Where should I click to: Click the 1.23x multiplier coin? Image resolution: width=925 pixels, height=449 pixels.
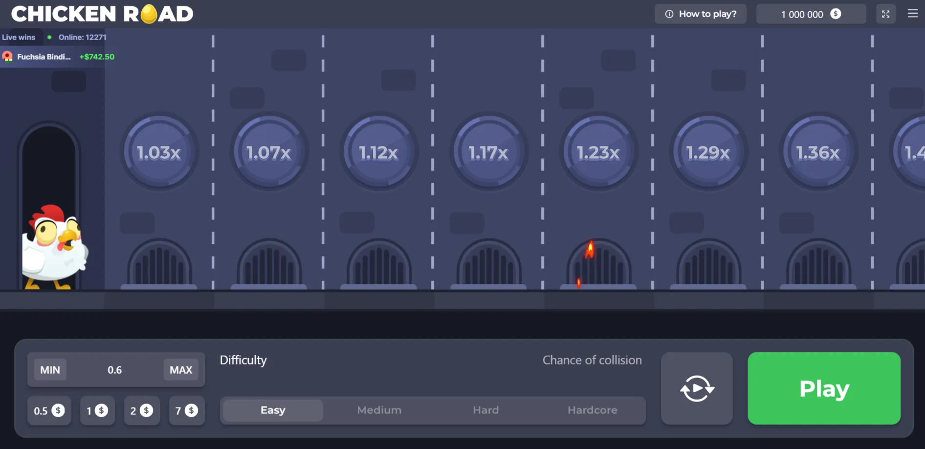tap(598, 152)
